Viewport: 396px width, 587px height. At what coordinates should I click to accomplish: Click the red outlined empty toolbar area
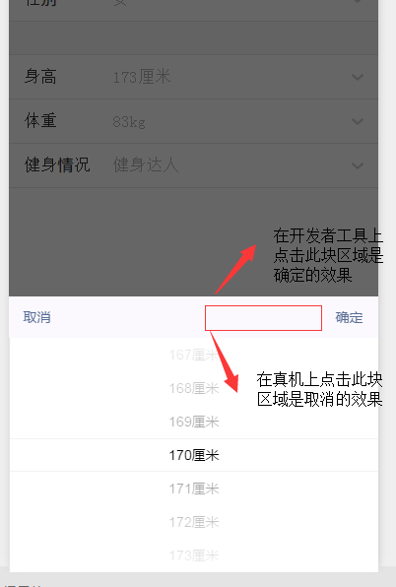263,318
